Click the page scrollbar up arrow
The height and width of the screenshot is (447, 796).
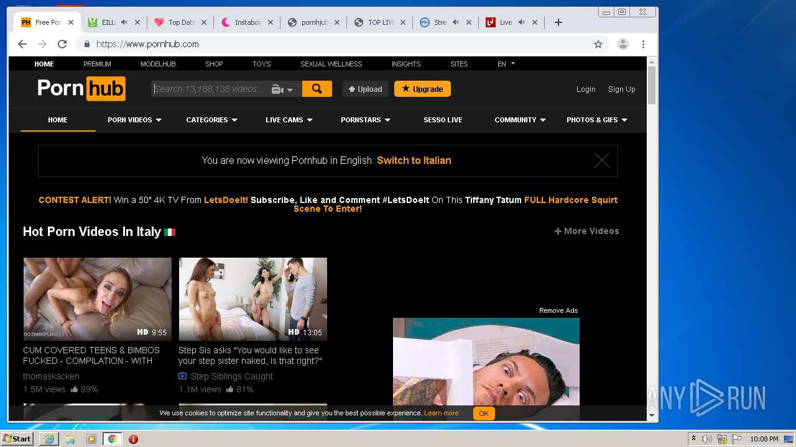click(652, 62)
